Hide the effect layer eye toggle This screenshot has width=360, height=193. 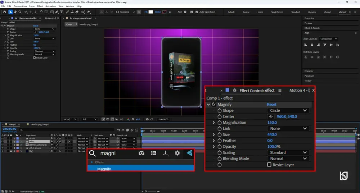(x=3, y=142)
